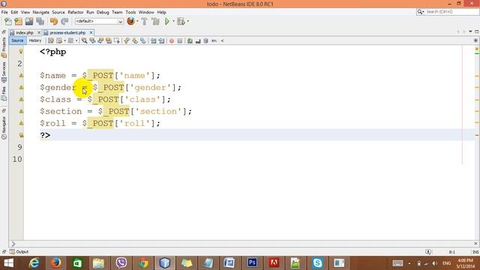480x270 pixels.
Task: Click the Output window icon
Action: [12, 252]
